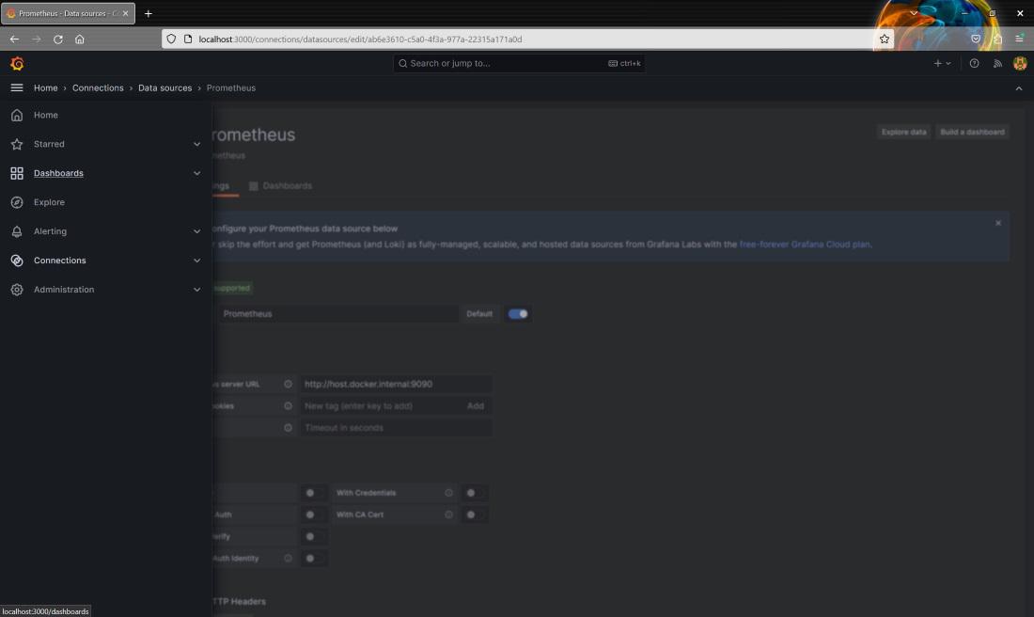Screen dimensions: 1034x617
Task: Open Home in the sidebar menu
Action: tap(45, 115)
